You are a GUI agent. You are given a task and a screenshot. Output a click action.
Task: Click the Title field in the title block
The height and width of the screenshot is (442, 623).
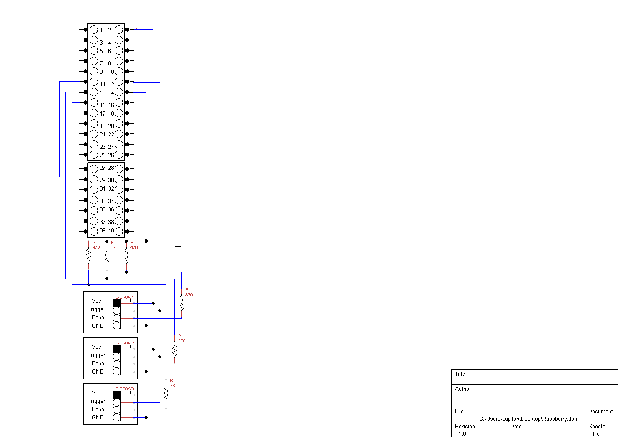click(x=535, y=377)
